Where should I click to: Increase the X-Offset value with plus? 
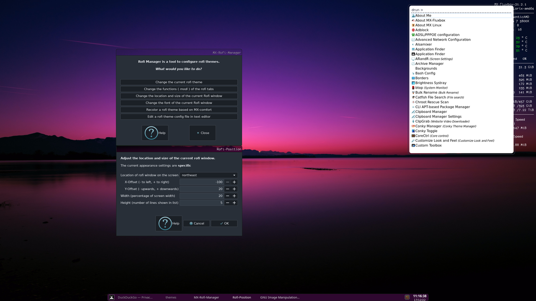tap(234, 182)
